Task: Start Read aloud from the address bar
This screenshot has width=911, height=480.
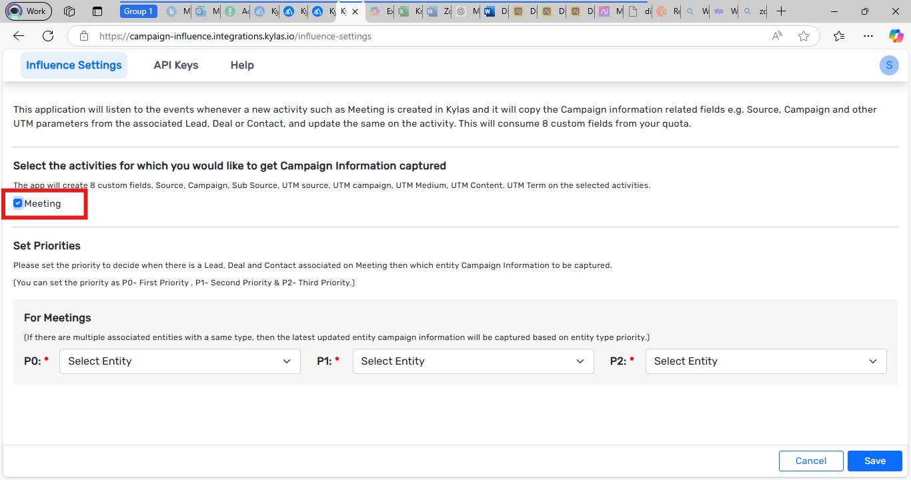Action: click(777, 36)
